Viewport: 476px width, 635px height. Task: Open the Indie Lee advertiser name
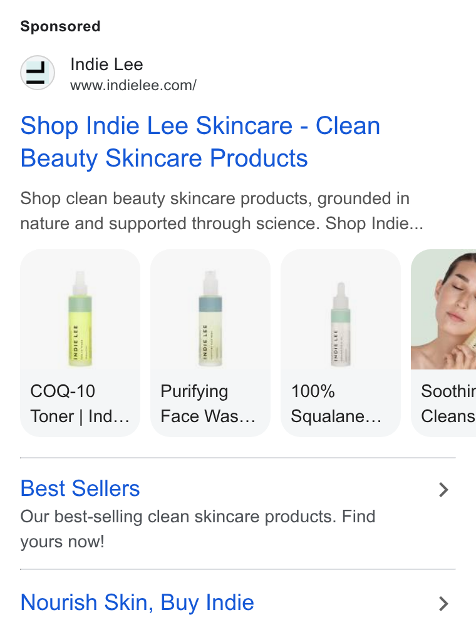[106, 65]
